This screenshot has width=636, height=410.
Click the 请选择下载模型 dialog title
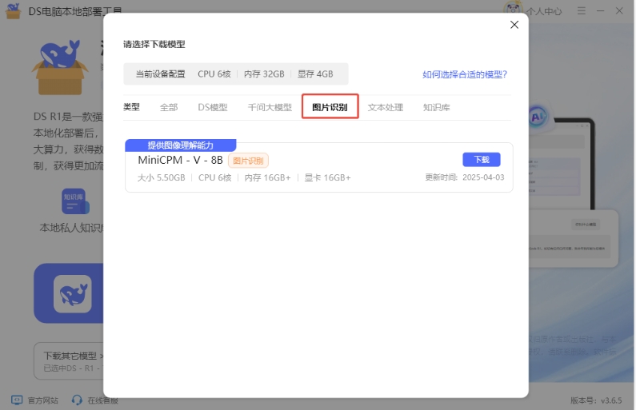(154, 44)
